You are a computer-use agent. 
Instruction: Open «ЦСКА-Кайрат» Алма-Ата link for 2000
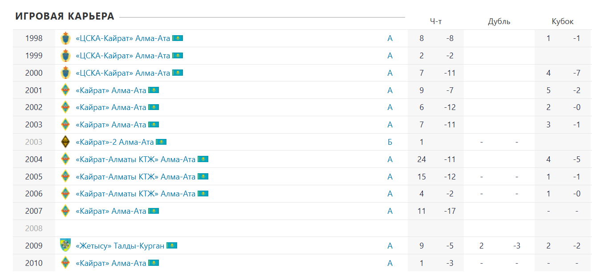[x=123, y=73]
